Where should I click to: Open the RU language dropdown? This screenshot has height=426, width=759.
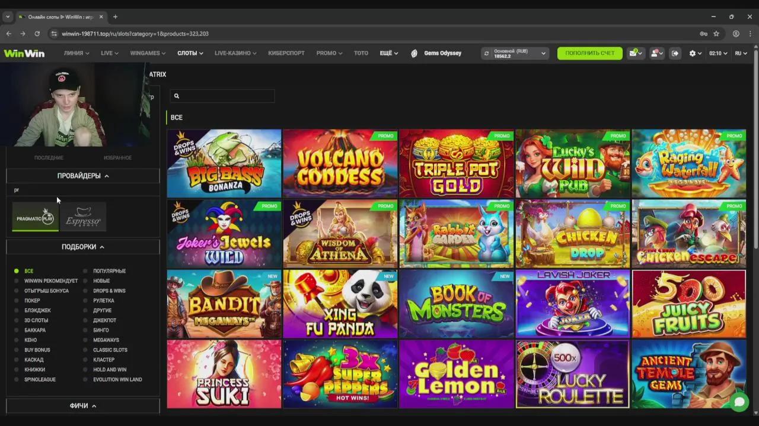pyautogui.click(x=741, y=53)
